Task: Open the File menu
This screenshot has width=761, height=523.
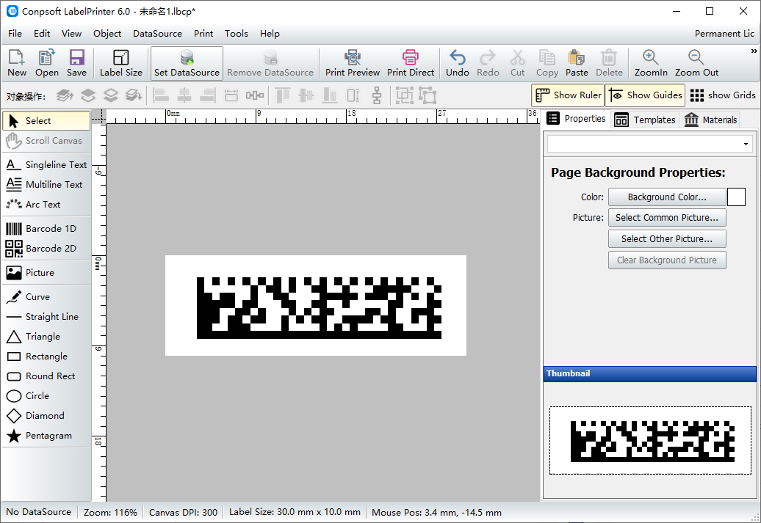Action: coord(15,34)
